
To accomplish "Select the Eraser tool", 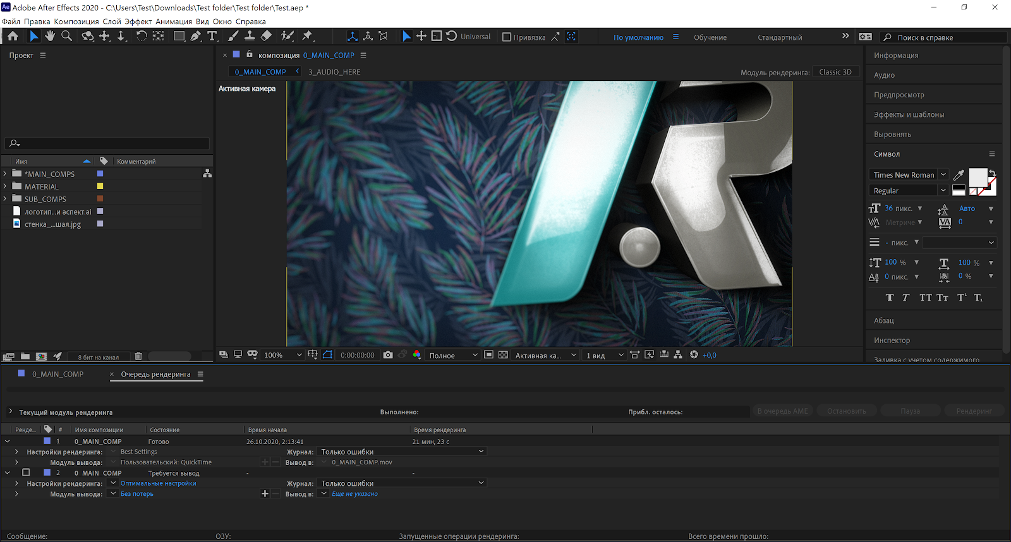I will [x=266, y=36].
